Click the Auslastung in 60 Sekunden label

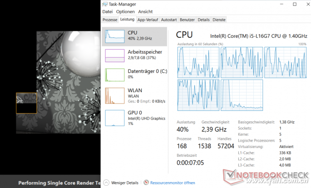click(200, 44)
